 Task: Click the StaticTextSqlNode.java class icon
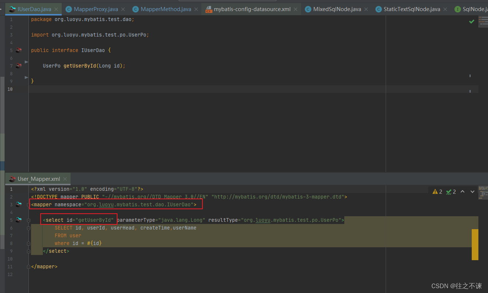[x=378, y=9]
